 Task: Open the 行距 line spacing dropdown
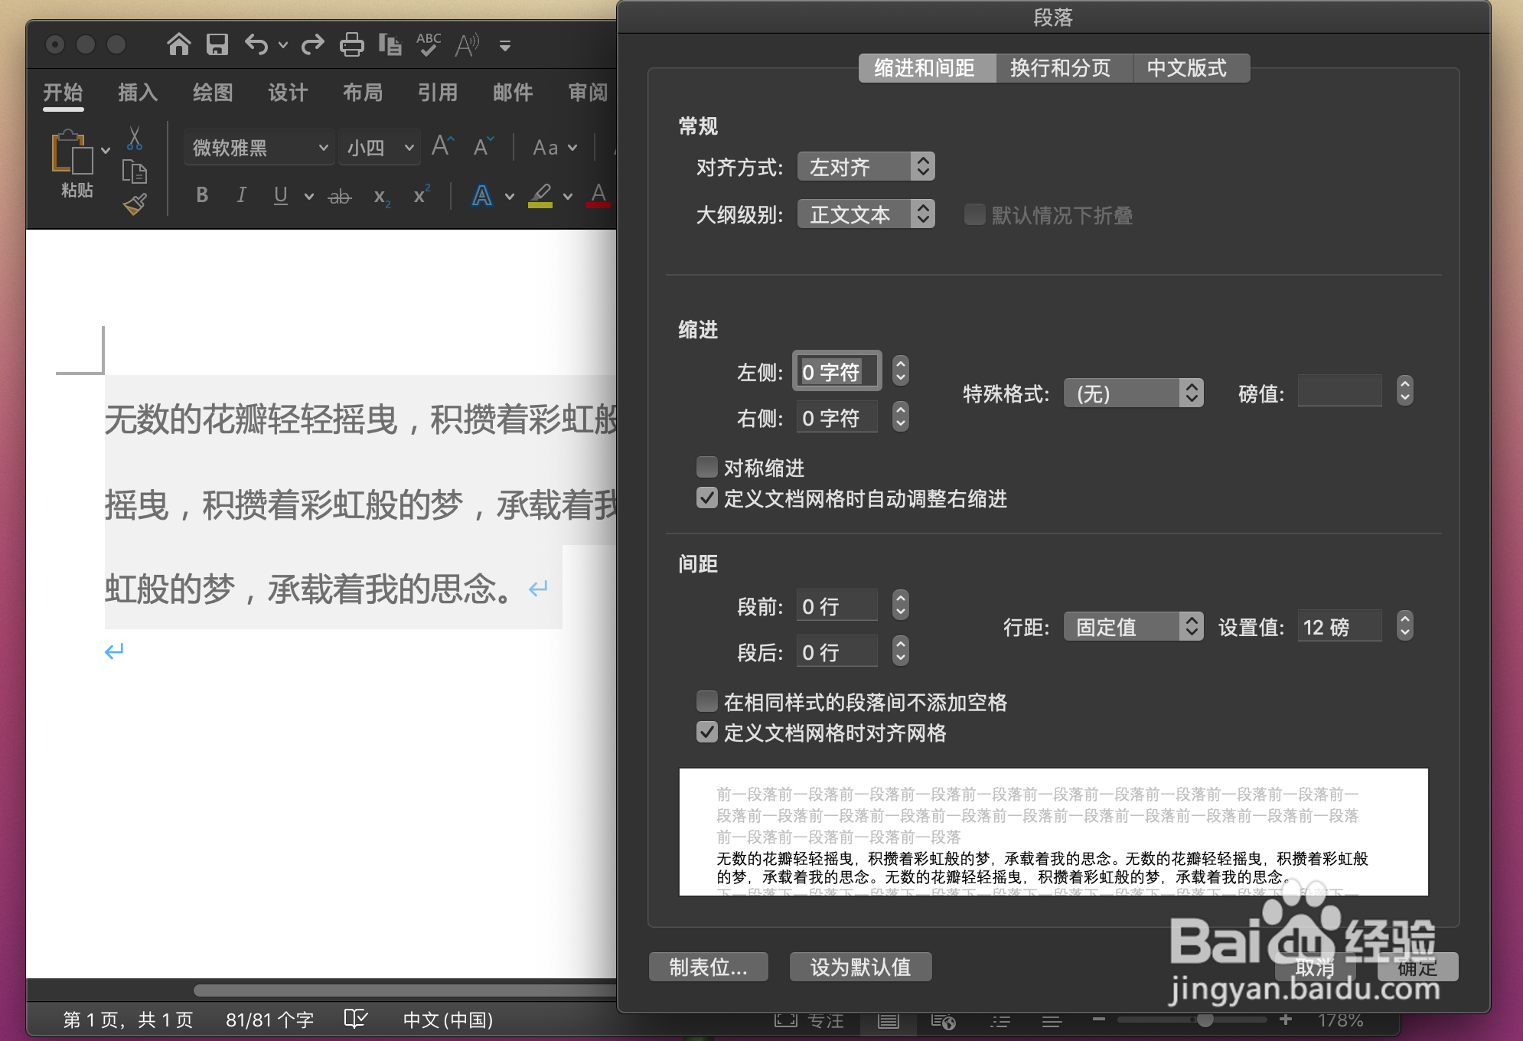pyautogui.click(x=1133, y=626)
